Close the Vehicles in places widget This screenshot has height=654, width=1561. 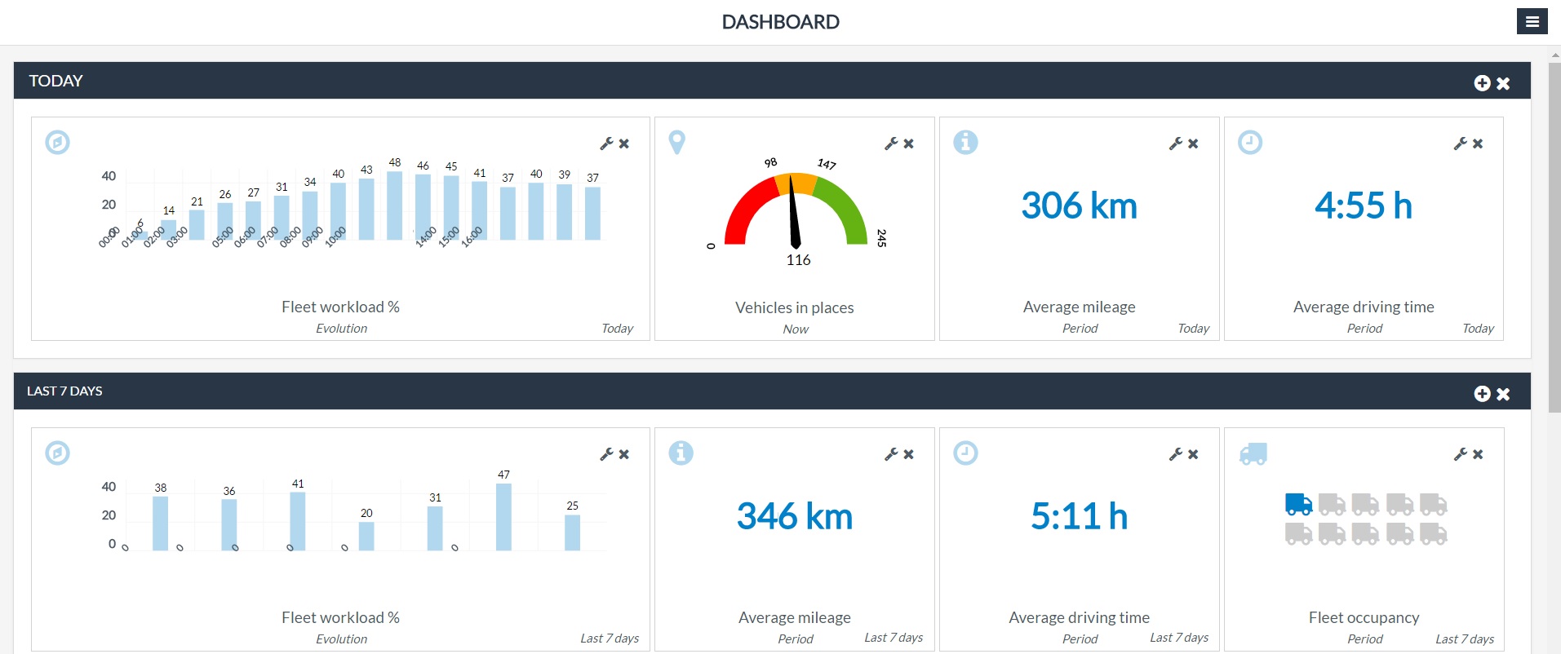909,144
